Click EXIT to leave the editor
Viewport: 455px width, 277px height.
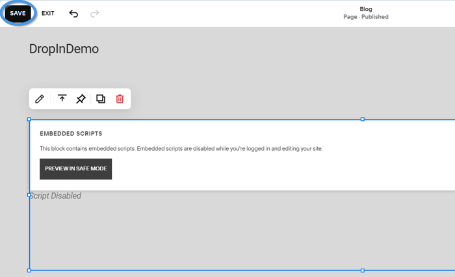coord(48,14)
